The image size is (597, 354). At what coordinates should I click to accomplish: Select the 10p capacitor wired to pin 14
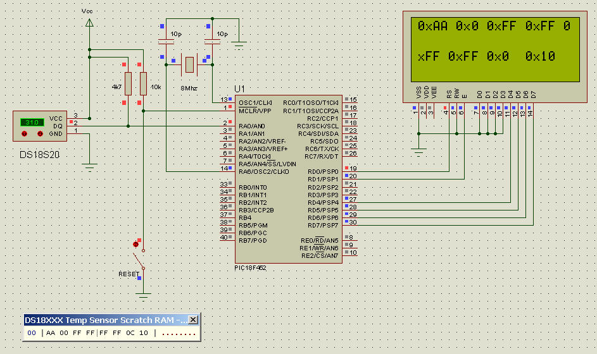coord(166,42)
